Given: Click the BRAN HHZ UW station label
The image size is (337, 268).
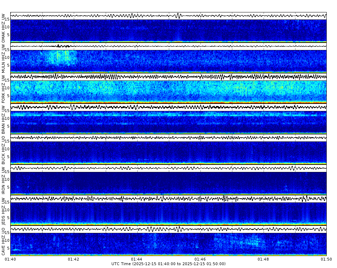Looking at the screenshot, I should [x=4, y=121].
